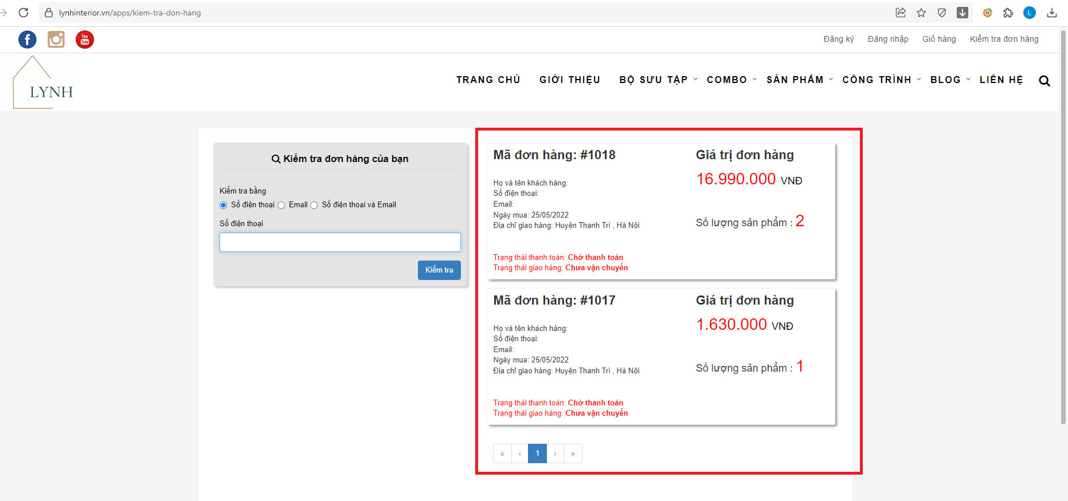The height and width of the screenshot is (501, 1068).
Task: Open site search magnifier icon
Action: click(x=1044, y=81)
